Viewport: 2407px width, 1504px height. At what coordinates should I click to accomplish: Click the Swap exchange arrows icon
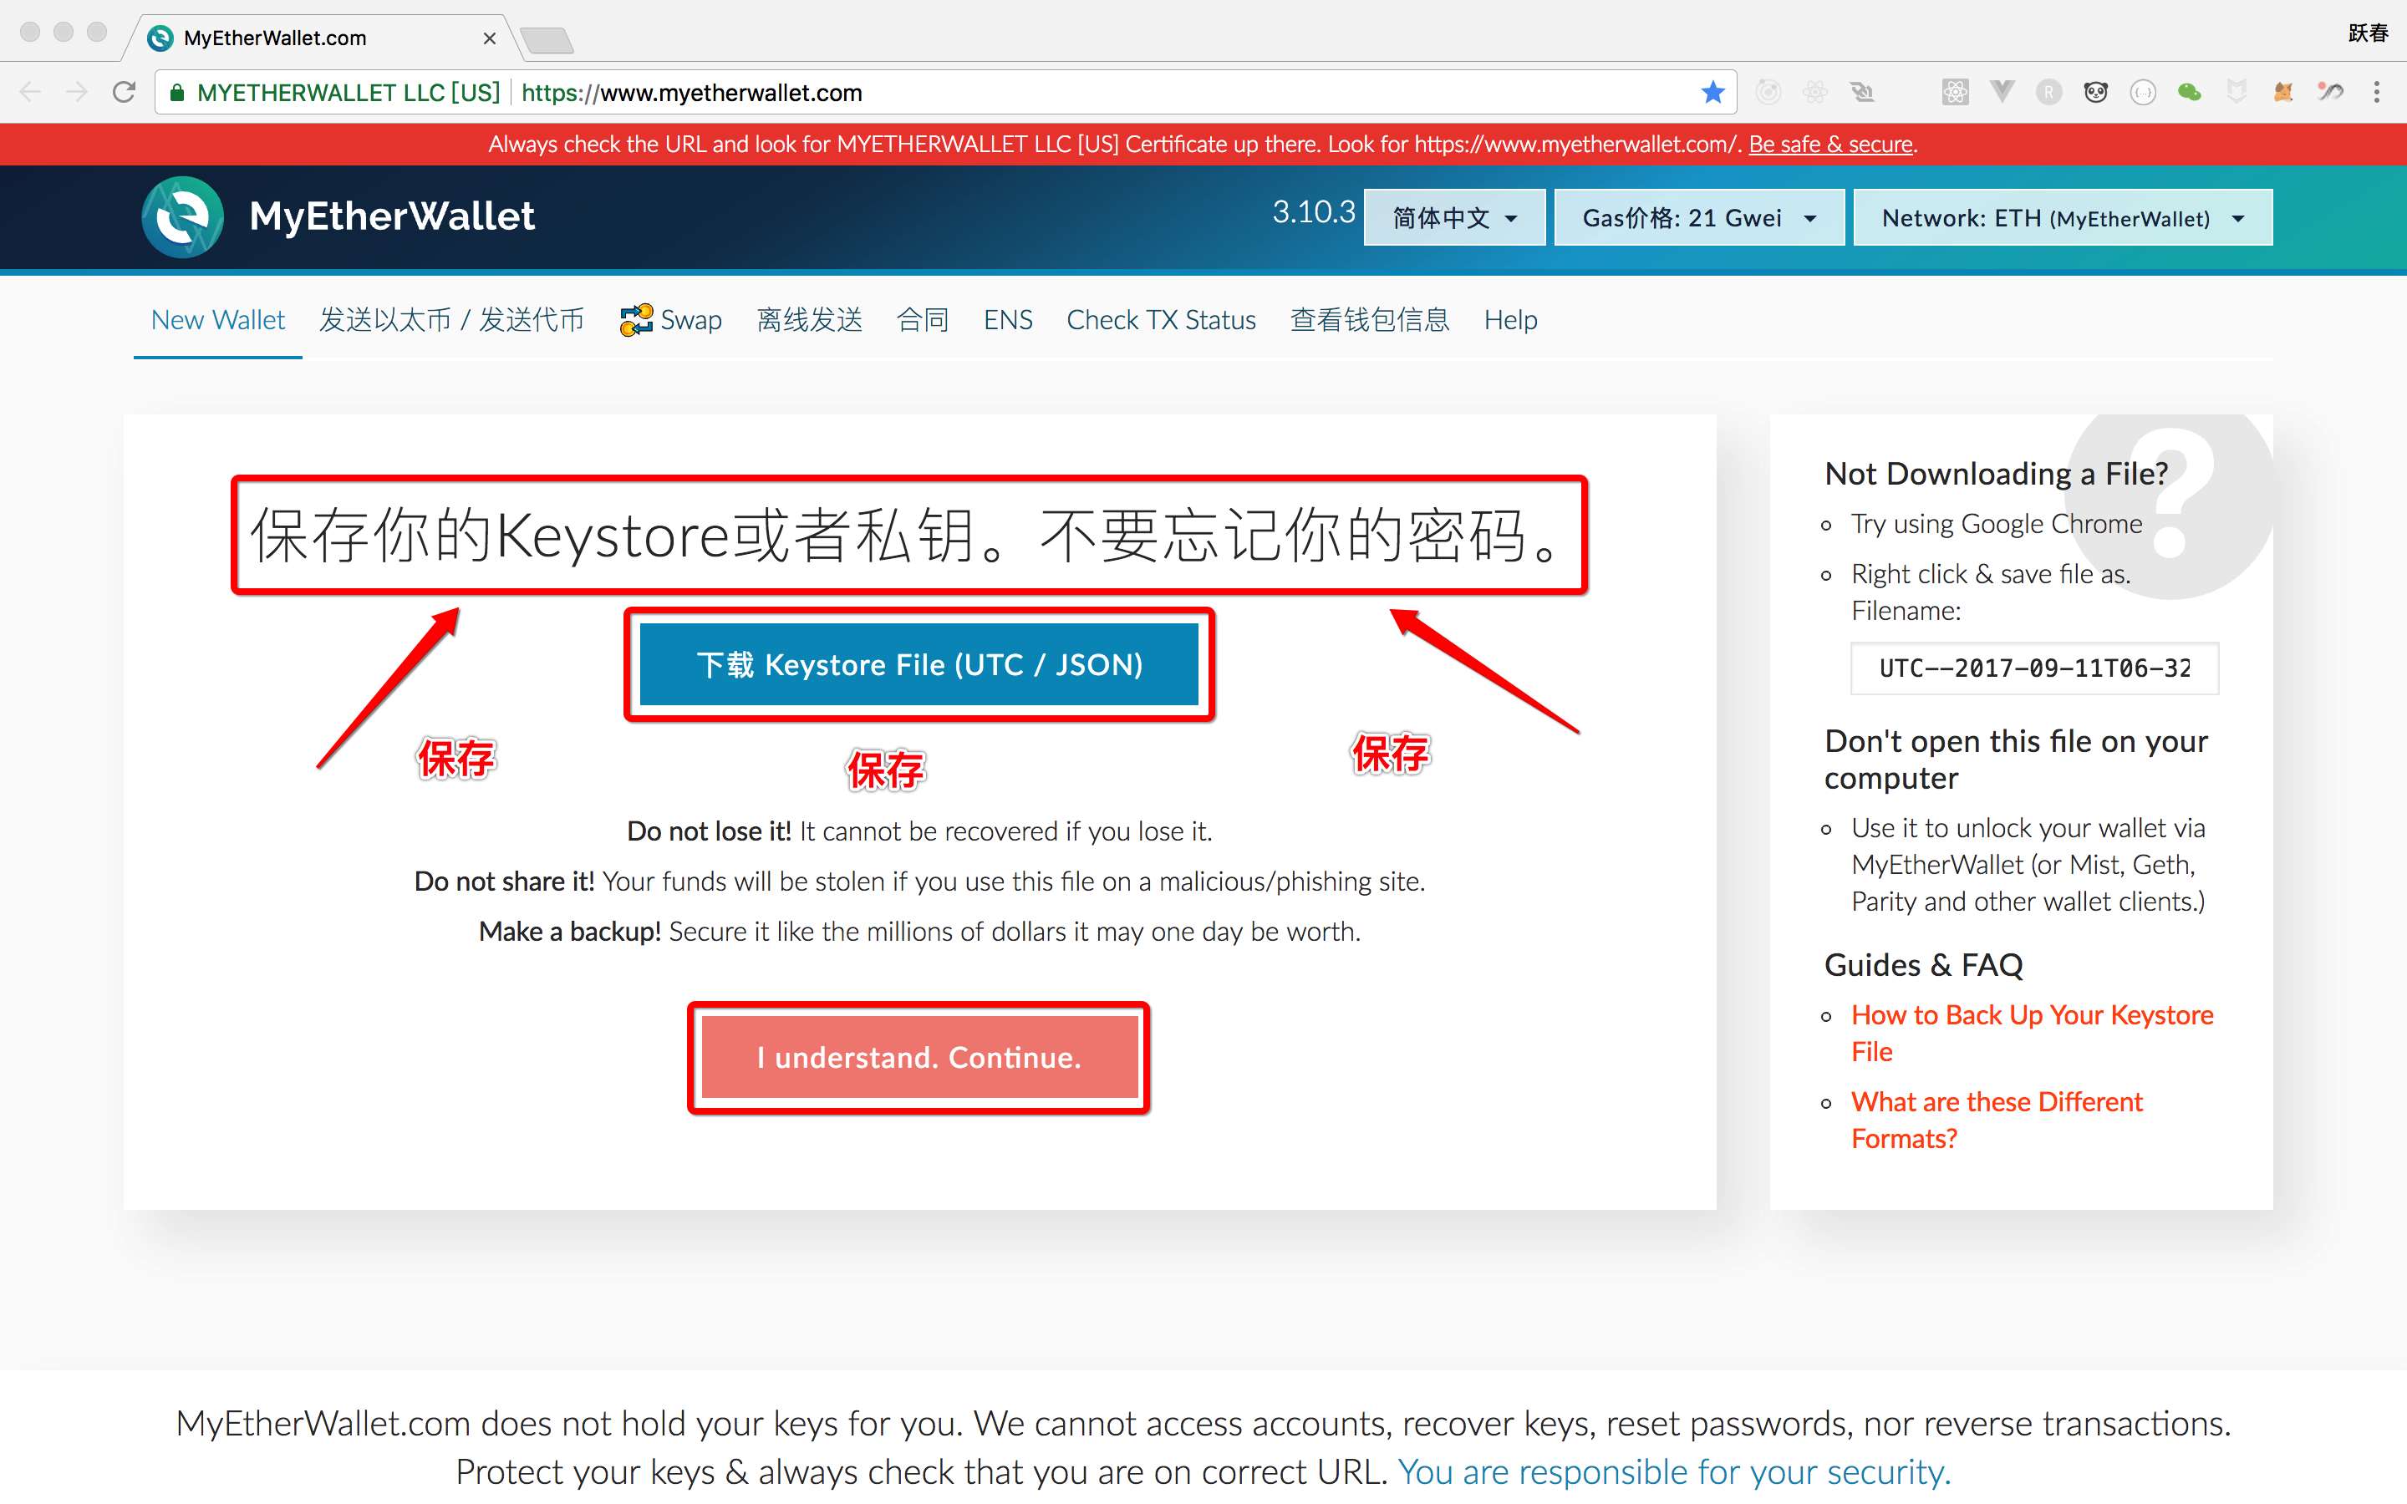click(635, 320)
